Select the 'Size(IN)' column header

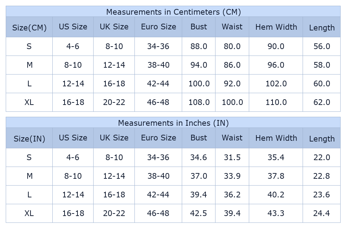pyautogui.click(x=29, y=139)
